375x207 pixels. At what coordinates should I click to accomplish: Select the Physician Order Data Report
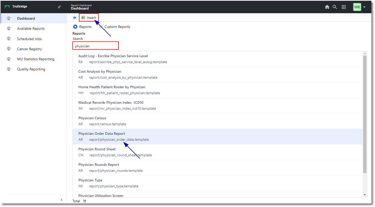(218, 137)
